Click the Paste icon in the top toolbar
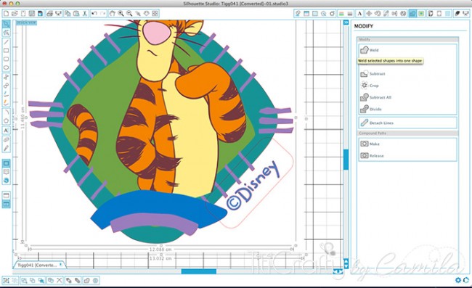This screenshot has width=472, height=288. pos(76,14)
